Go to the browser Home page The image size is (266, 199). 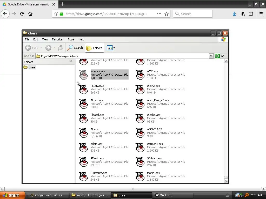[30, 14]
